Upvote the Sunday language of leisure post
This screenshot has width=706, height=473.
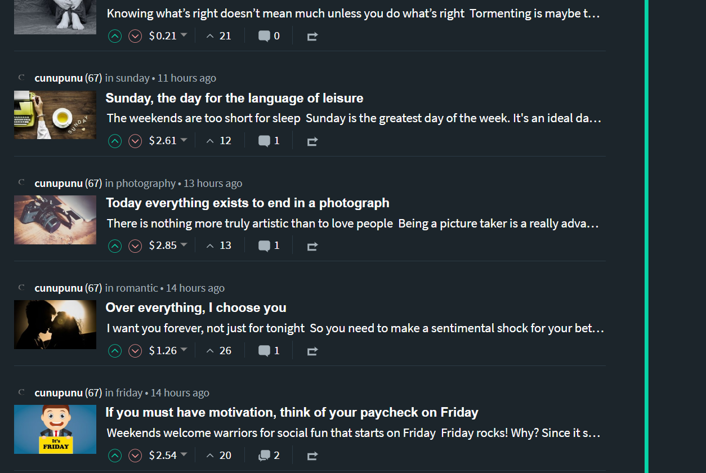[x=115, y=141]
